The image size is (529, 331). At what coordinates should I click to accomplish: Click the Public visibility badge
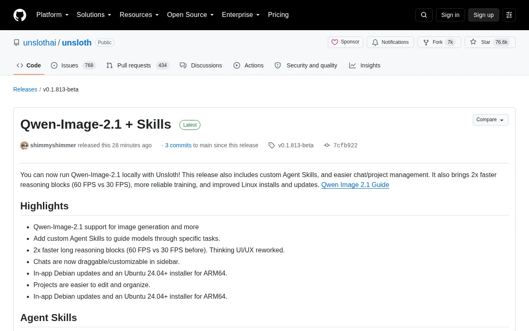click(x=105, y=43)
